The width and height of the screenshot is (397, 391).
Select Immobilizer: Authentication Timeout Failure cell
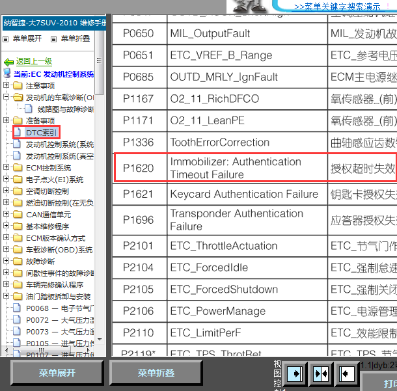coord(247,168)
